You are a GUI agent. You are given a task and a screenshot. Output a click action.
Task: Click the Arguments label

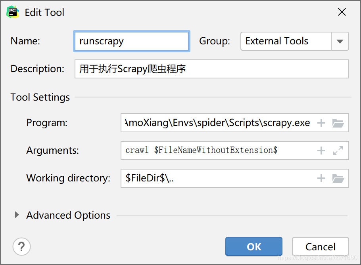point(52,151)
